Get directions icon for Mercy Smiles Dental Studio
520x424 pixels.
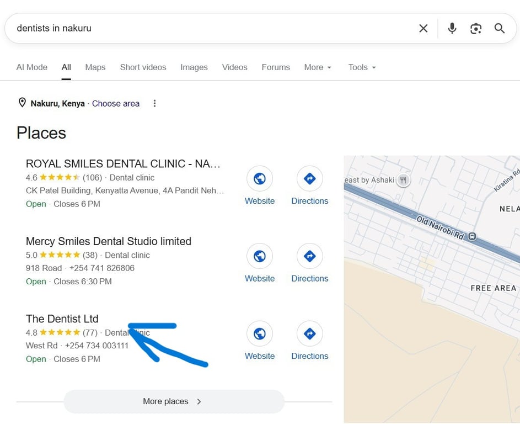tap(310, 256)
